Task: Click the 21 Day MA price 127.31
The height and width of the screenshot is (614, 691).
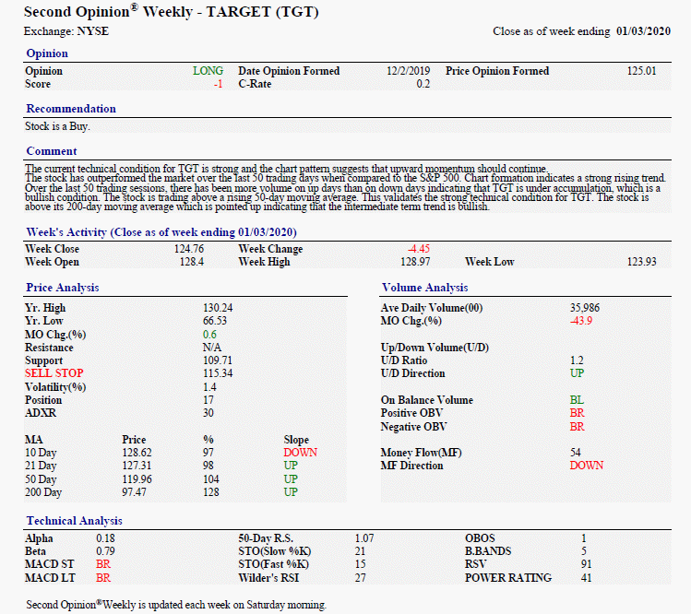Action: pyautogui.click(x=137, y=466)
